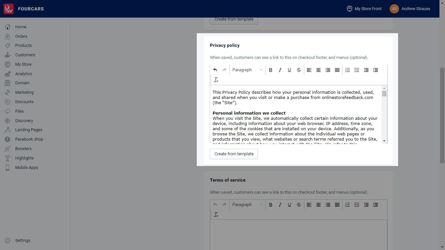This screenshot has width=445, height=250.
Task: Click the Discounts sidebar icon
Action: pyautogui.click(x=7, y=102)
